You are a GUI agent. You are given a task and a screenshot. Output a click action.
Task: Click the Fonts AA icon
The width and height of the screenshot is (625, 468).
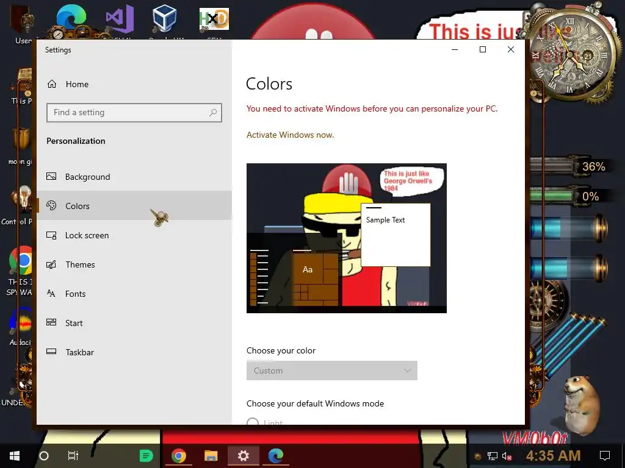coord(51,294)
